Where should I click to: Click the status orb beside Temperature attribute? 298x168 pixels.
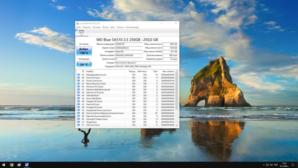pyautogui.click(x=78, y=122)
